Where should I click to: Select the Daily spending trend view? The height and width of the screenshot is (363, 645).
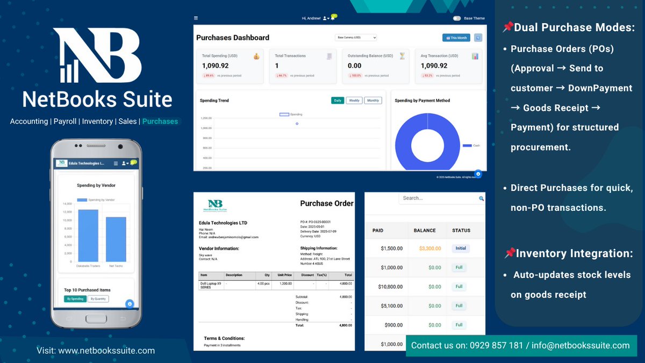tap(338, 101)
